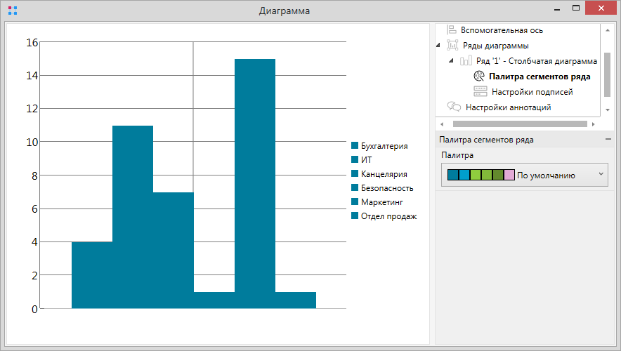Click the Вспомогательная ось axis icon
Image resolution: width=621 pixels, height=351 pixels.
click(452, 30)
